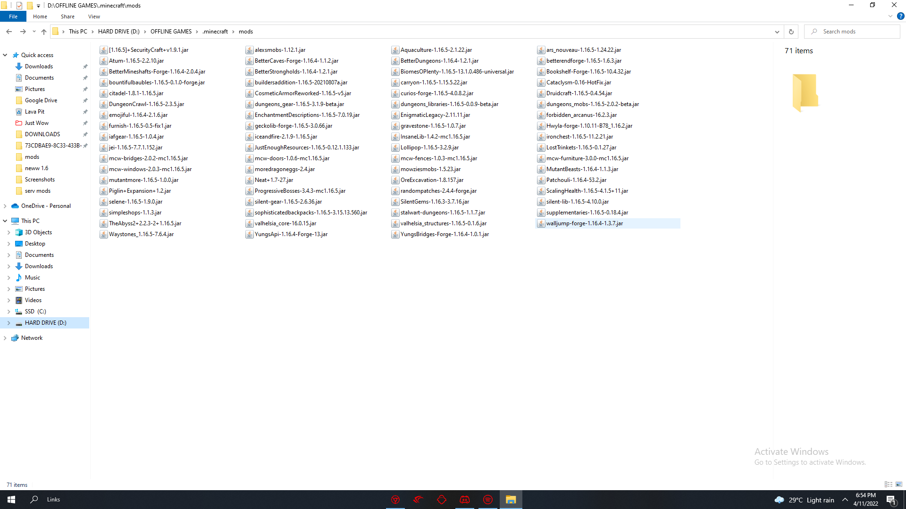Click the Videos icon in navigation pane

(19, 300)
